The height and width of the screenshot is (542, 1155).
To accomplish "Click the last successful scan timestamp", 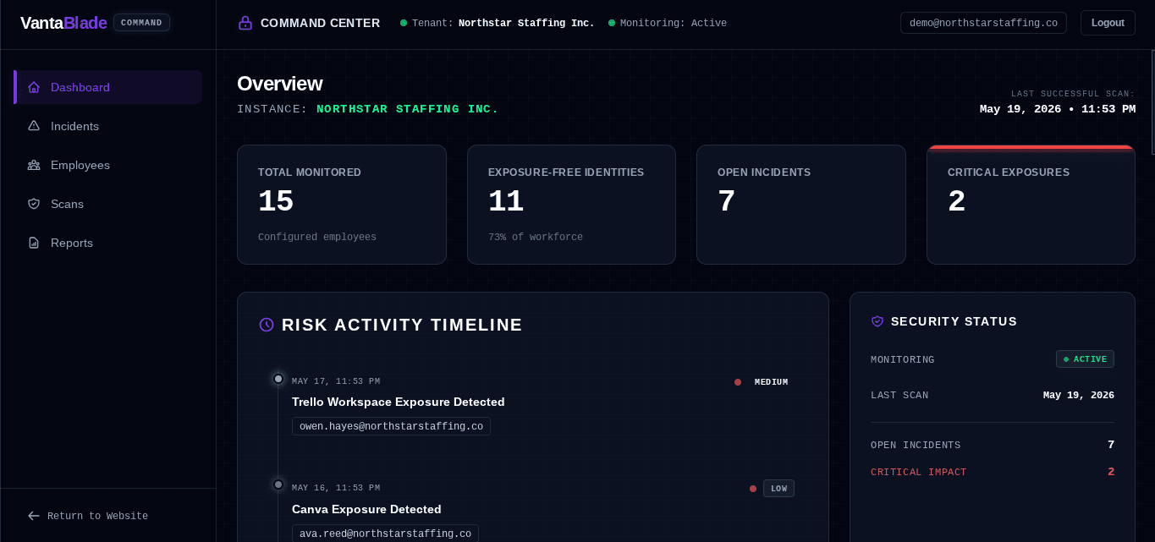I will (x=1058, y=109).
